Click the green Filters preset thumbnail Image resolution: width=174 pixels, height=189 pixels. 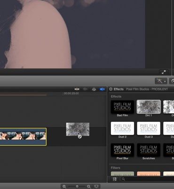(x=122, y=174)
